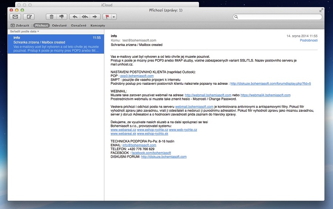Screen dimensions: 333x209
Task: Click the info@bohemiasoft.com email link
Action: [x=139, y=145]
